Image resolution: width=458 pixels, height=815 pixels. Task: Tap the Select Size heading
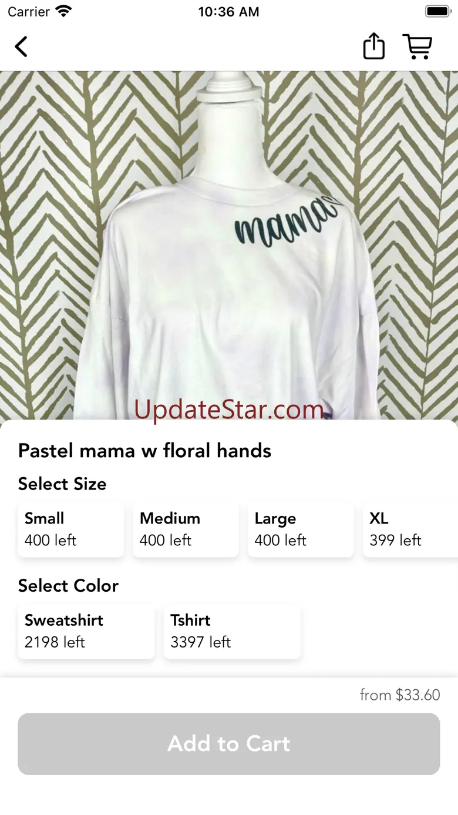62,484
